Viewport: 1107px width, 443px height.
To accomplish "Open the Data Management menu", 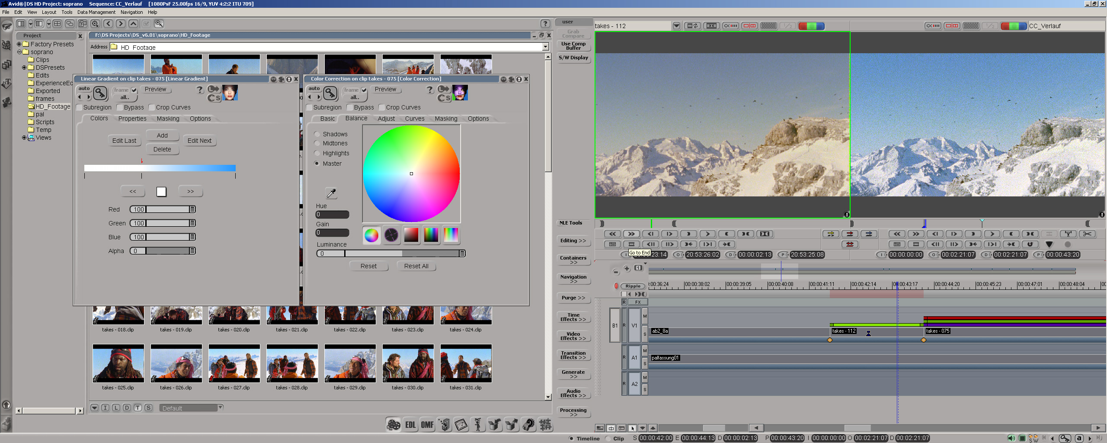I will 96,12.
